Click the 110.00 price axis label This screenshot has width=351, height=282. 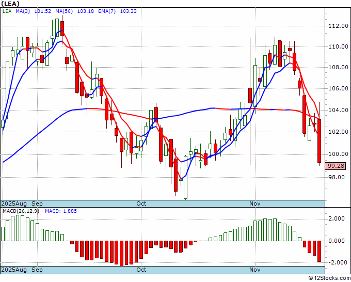pyautogui.click(x=338, y=46)
